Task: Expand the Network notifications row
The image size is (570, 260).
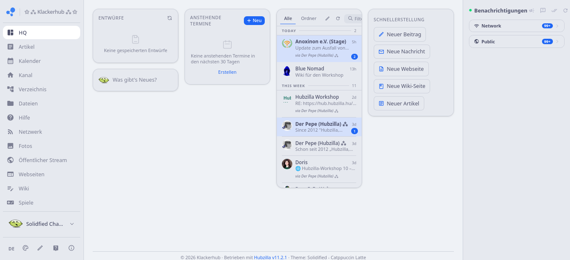Action: (x=517, y=26)
